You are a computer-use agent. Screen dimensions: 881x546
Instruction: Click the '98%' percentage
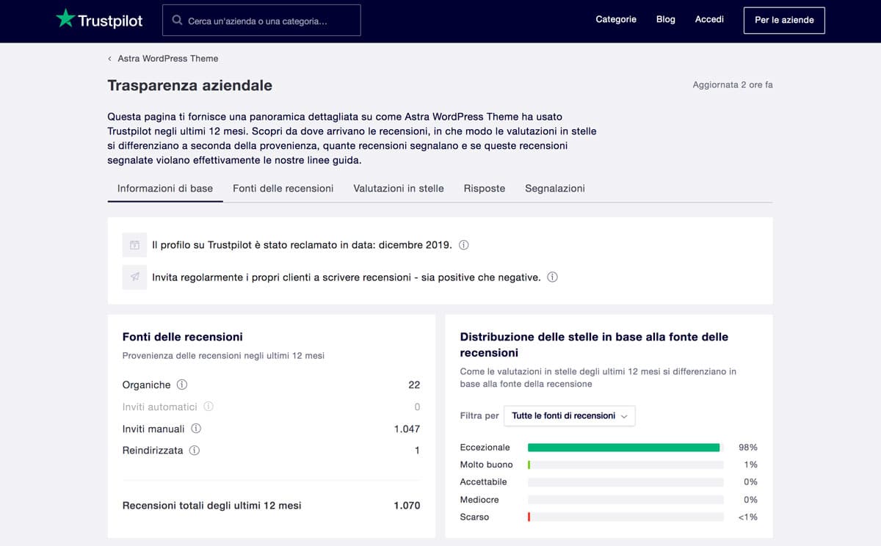[x=748, y=448]
